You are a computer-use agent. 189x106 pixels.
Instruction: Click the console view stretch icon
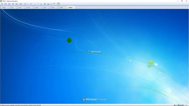click(x=58, y=4)
